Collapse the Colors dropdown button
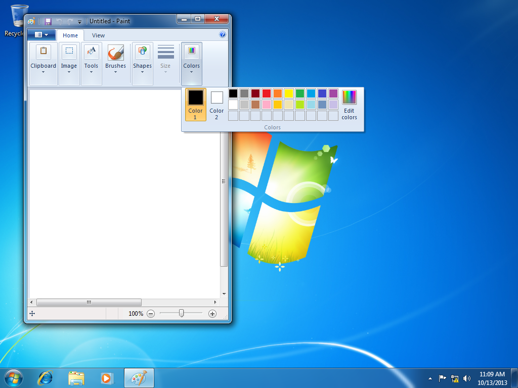 (192, 63)
